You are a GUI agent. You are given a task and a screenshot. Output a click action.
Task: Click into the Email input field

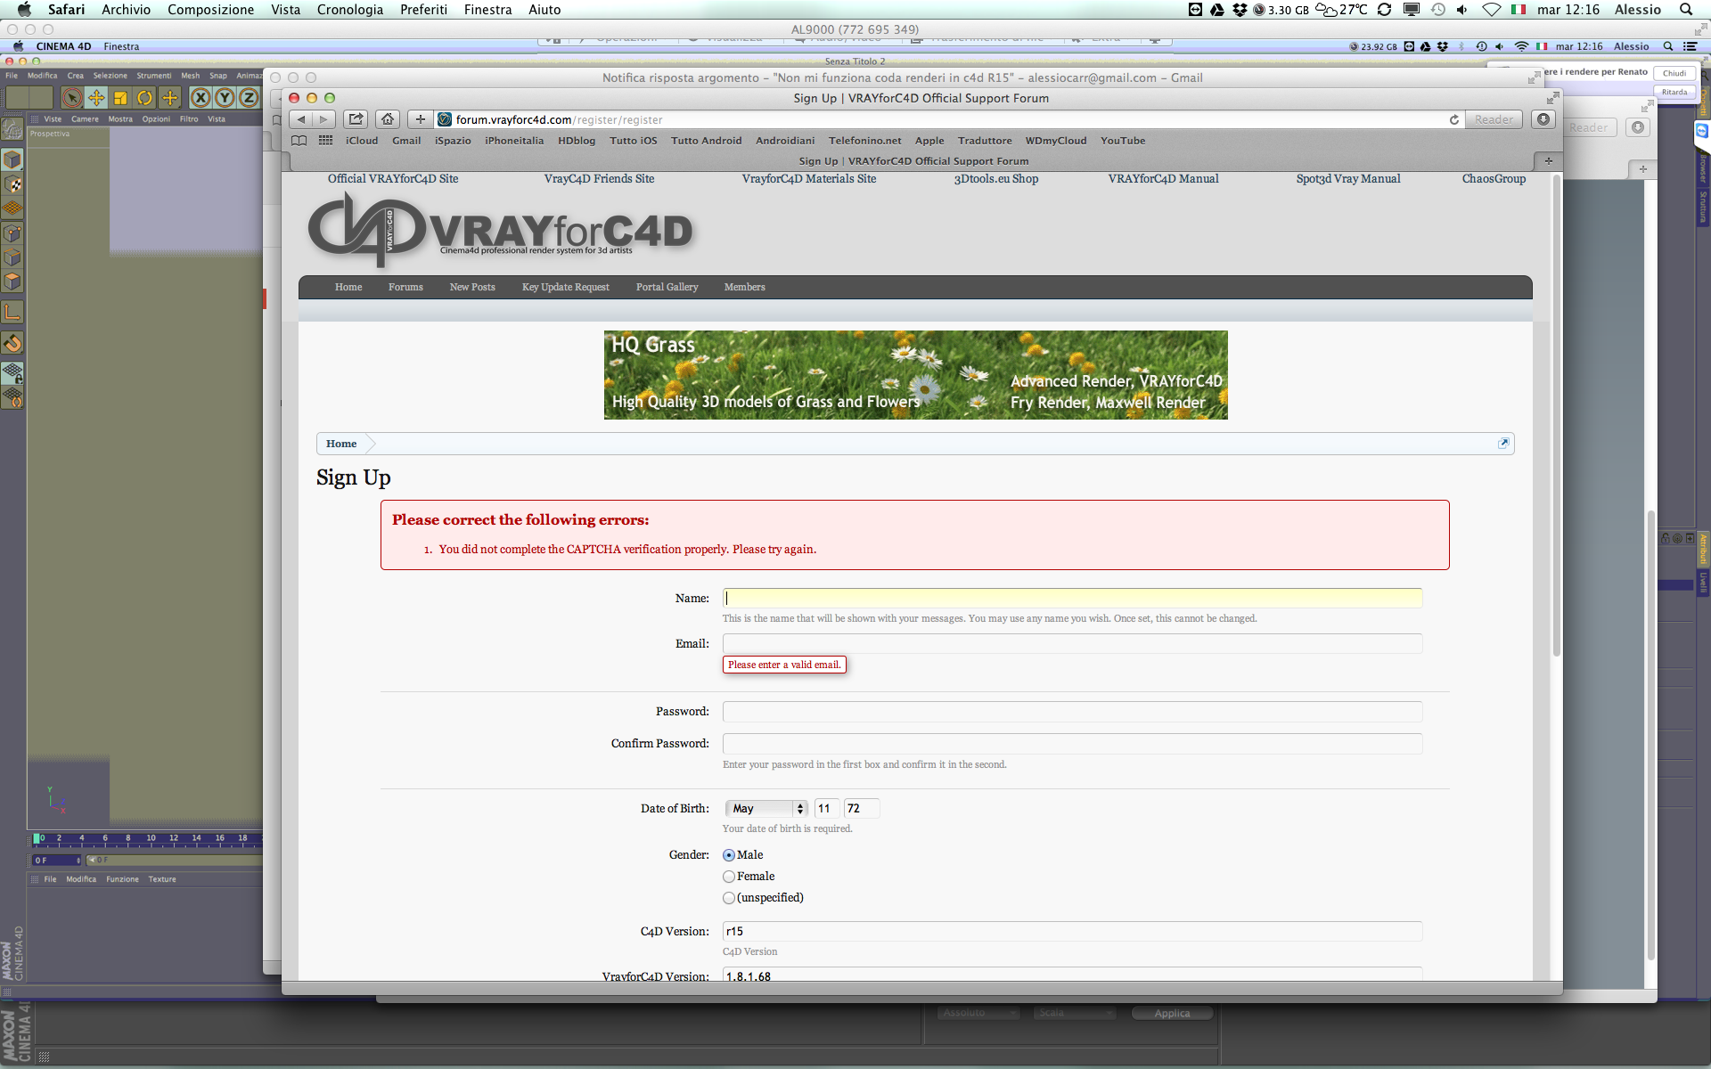1072,644
